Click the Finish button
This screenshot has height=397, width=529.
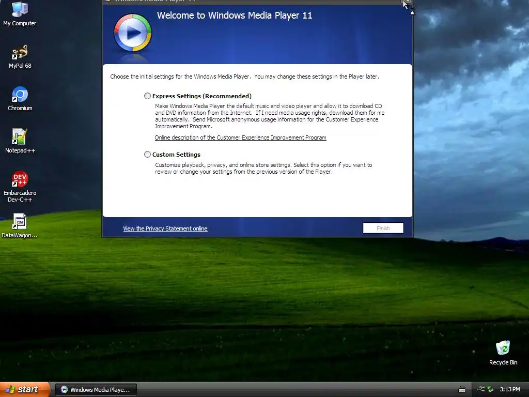click(383, 228)
